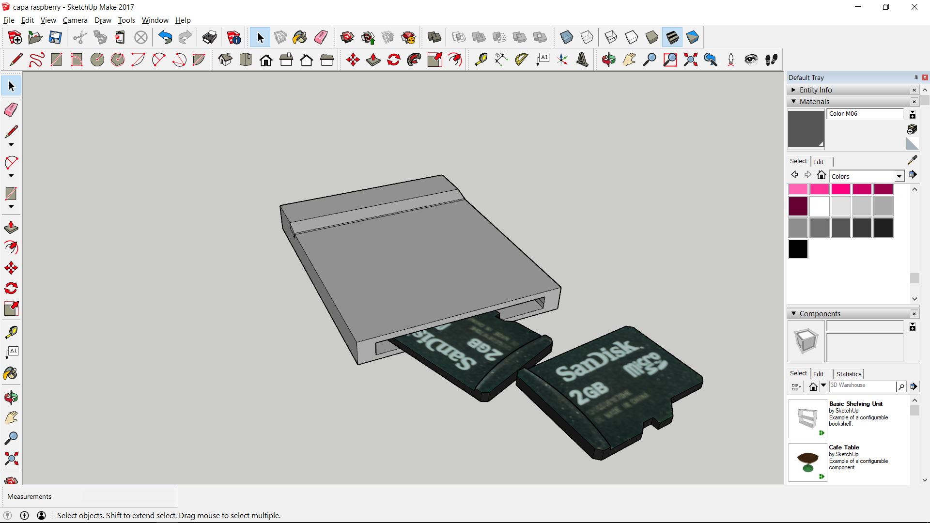The width and height of the screenshot is (930, 523).
Task: Pick the black color swatch
Action: (x=798, y=249)
